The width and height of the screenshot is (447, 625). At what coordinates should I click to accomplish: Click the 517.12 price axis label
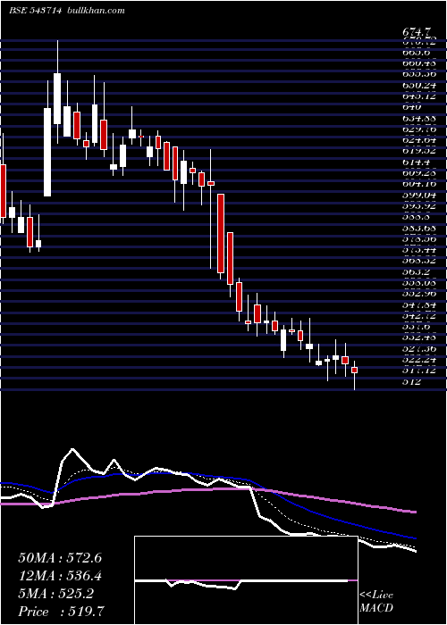click(418, 371)
